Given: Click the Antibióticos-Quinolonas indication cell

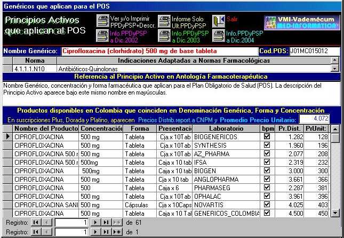Looking at the screenshot, I should 194,69.
